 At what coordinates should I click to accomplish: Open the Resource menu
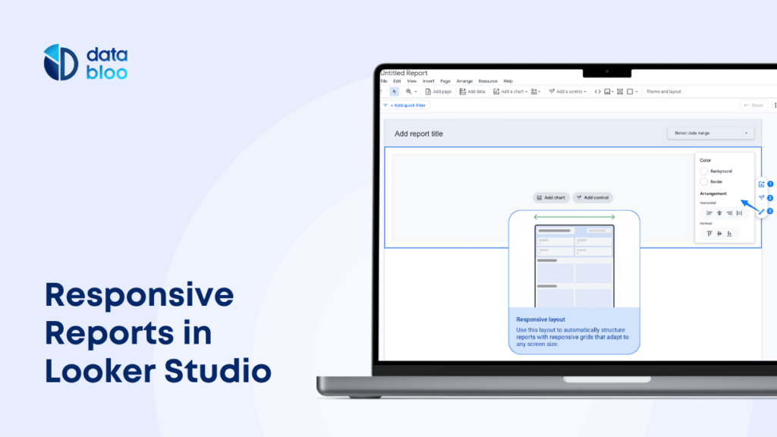[x=487, y=80]
